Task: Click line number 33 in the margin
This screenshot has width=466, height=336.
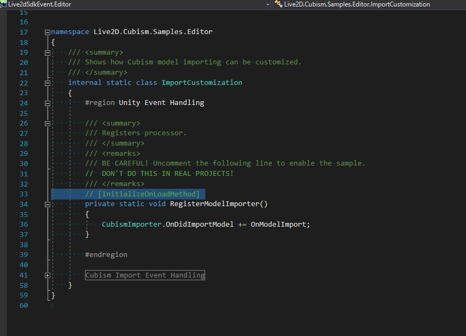Action: pyautogui.click(x=24, y=194)
